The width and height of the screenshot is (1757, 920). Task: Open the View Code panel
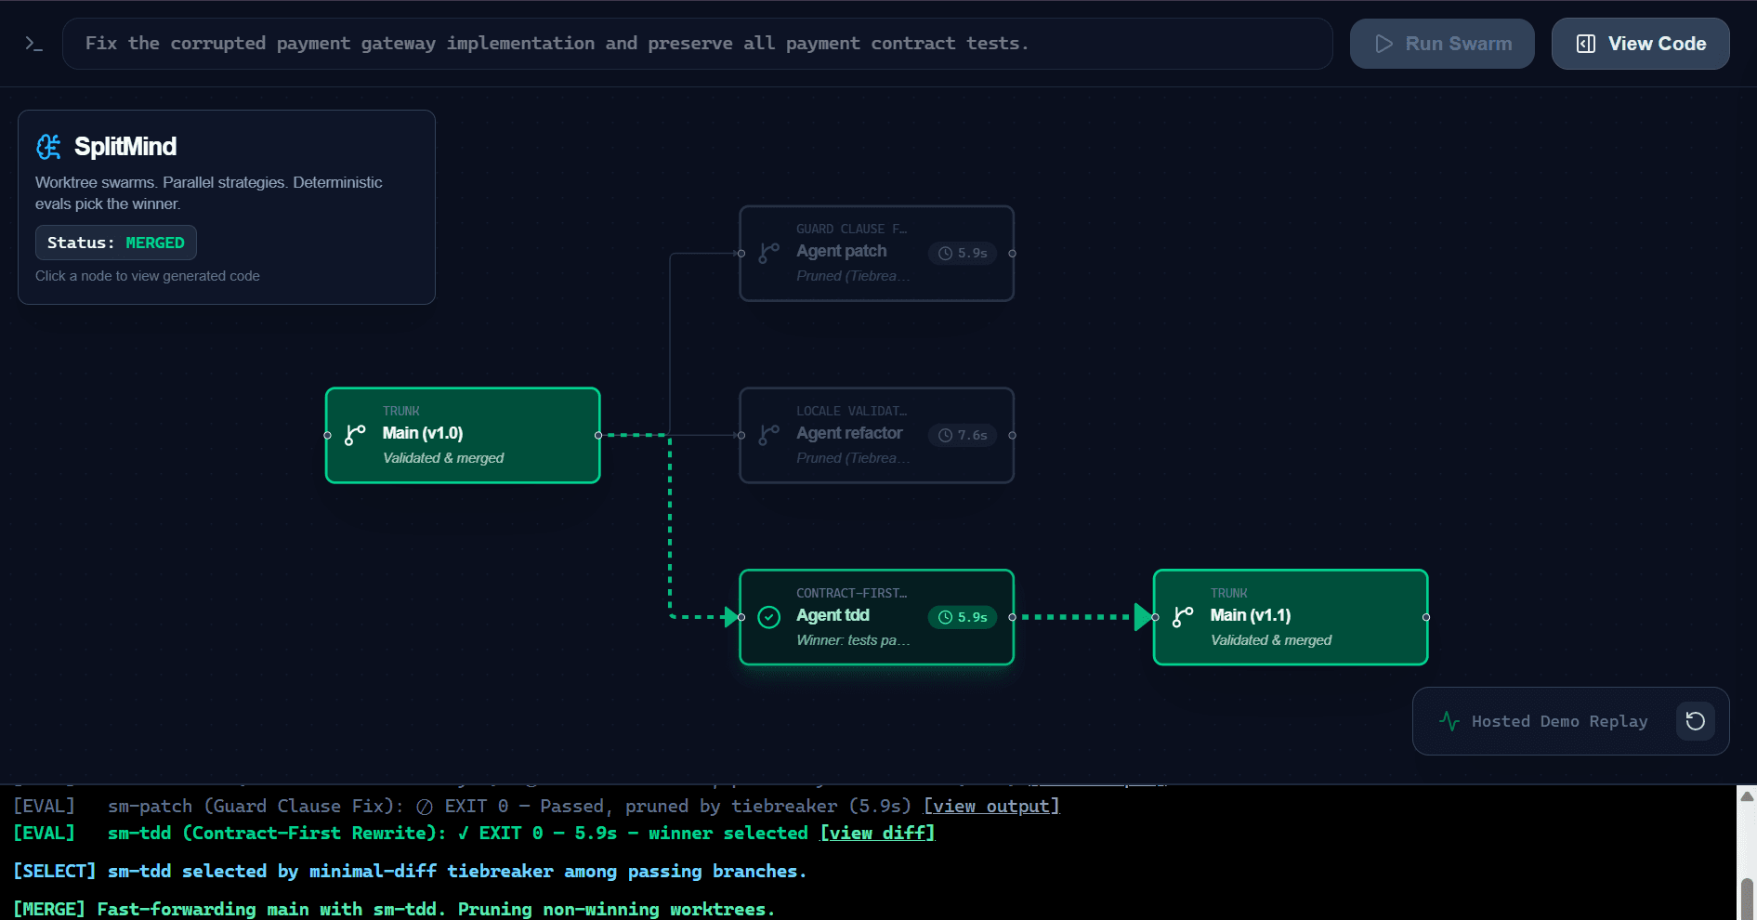tap(1640, 44)
